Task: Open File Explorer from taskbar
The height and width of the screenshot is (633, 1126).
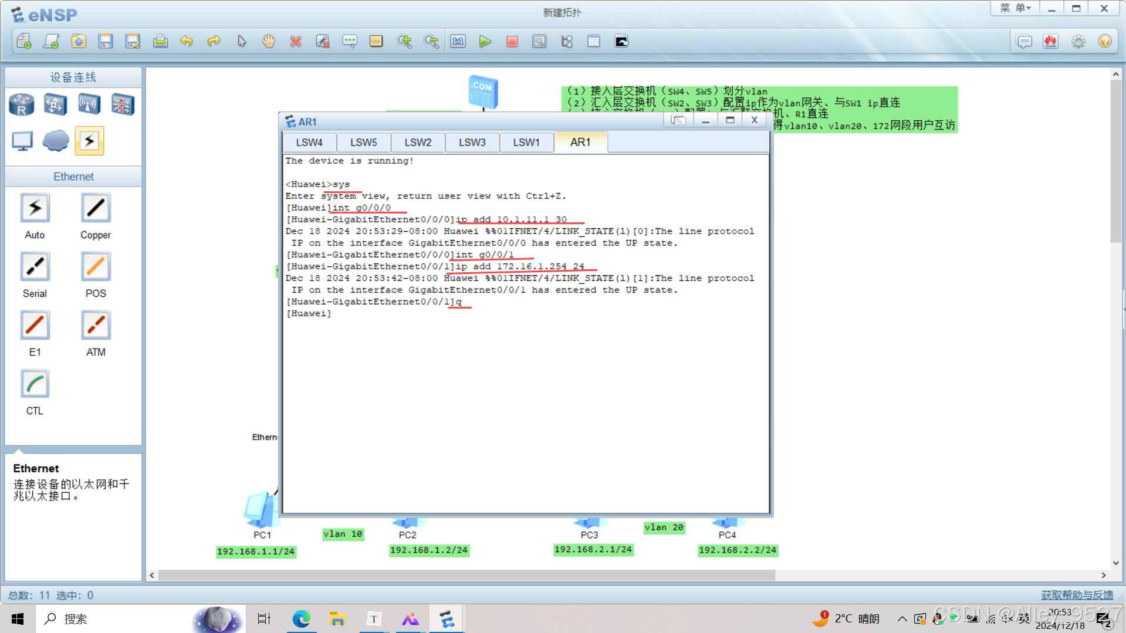Action: [x=337, y=619]
